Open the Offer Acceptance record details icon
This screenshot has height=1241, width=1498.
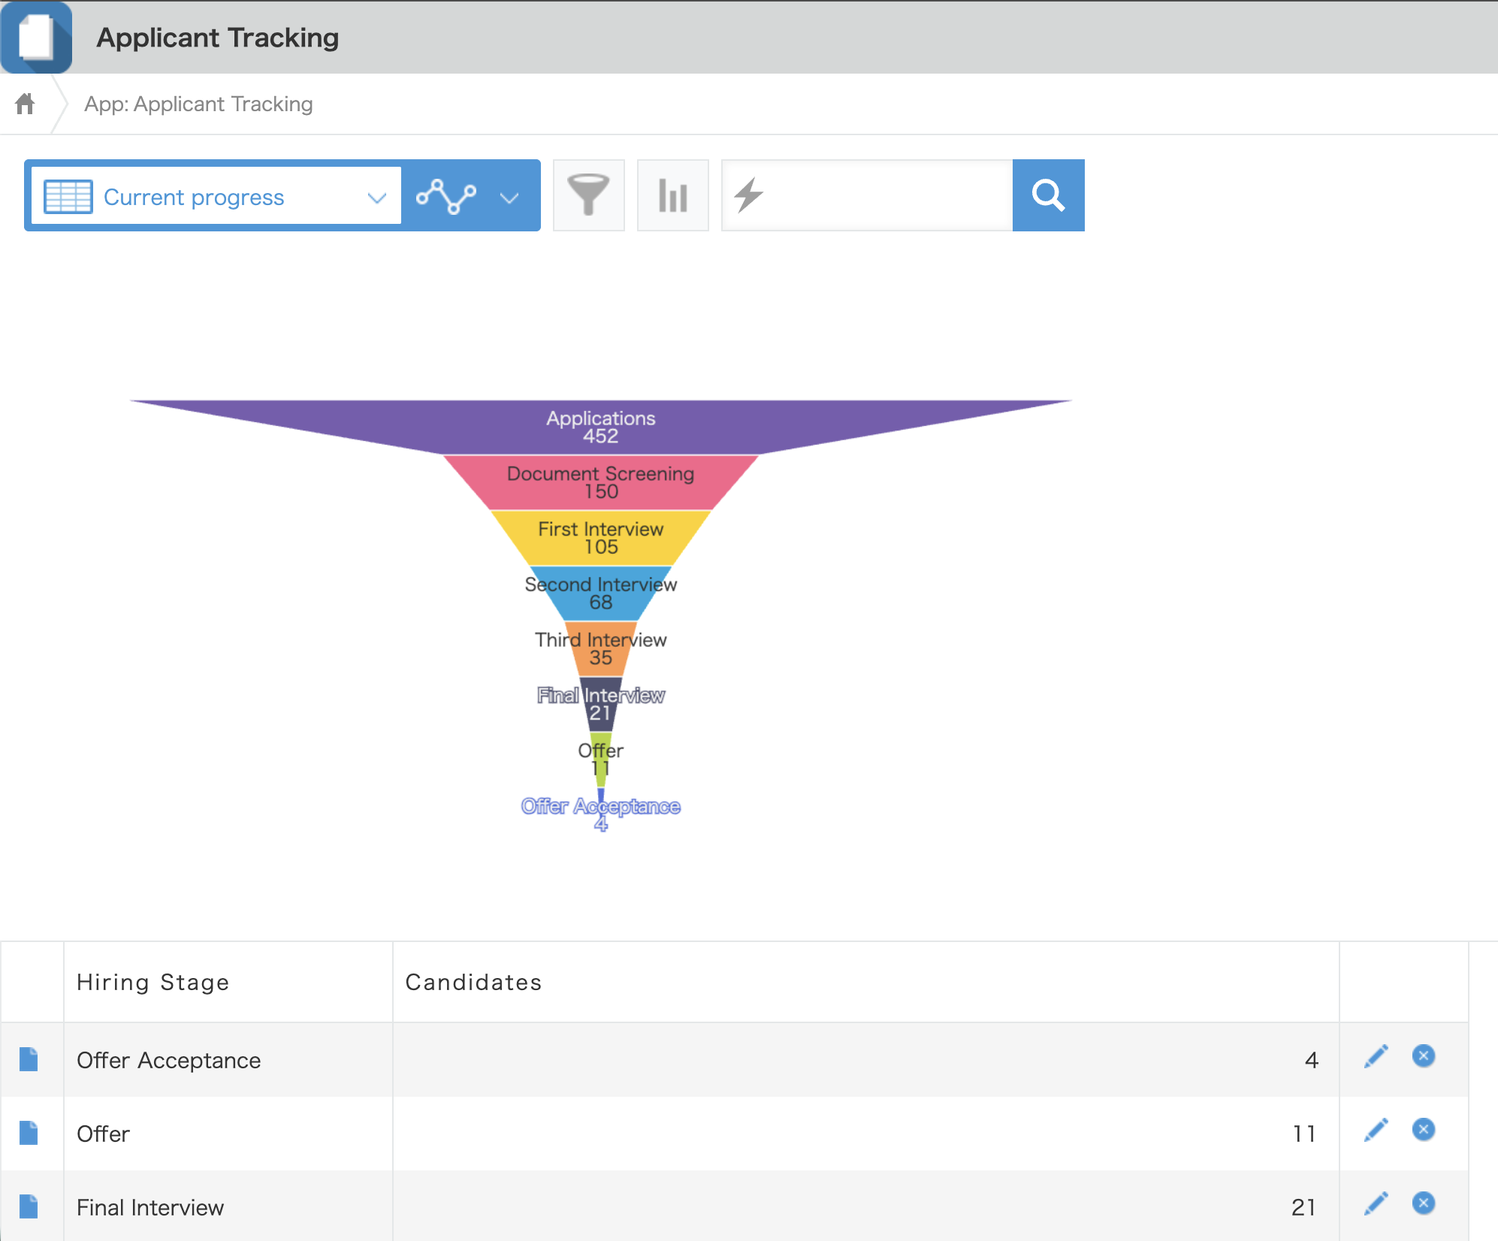(x=29, y=1059)
